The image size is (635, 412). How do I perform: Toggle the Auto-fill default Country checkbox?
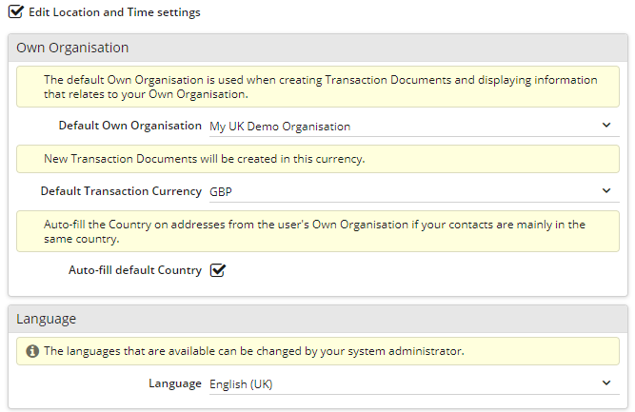(217, 270)
